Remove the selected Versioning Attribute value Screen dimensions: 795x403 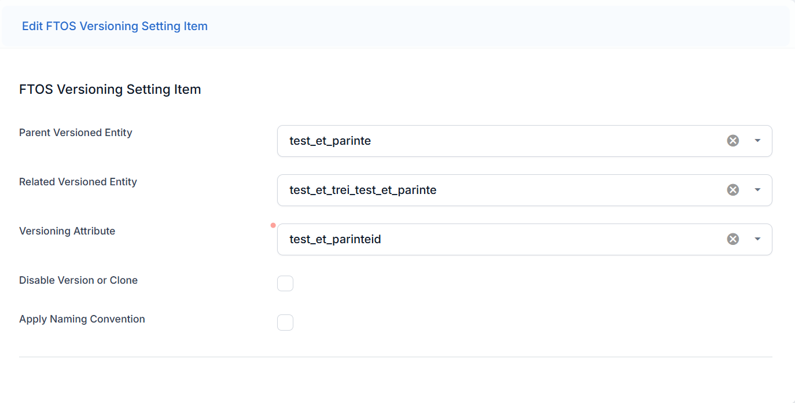coord(733,239)
